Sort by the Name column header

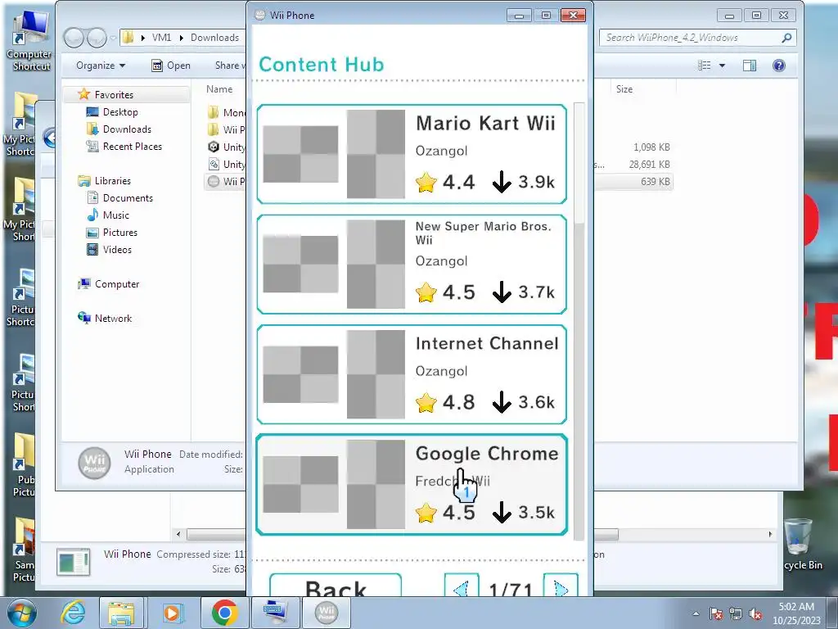[219, 88]
